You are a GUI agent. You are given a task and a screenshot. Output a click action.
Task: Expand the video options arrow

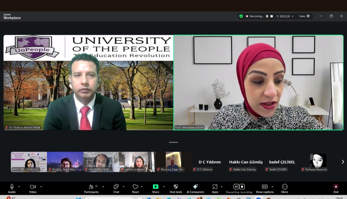click(x=41, y=187)
